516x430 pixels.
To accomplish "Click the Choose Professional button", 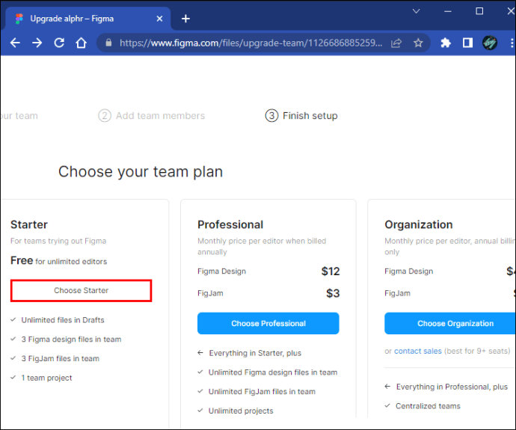I will point(268,323).
